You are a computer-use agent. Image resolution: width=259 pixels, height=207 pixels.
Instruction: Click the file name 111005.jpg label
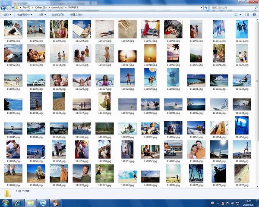pos(105,41)
